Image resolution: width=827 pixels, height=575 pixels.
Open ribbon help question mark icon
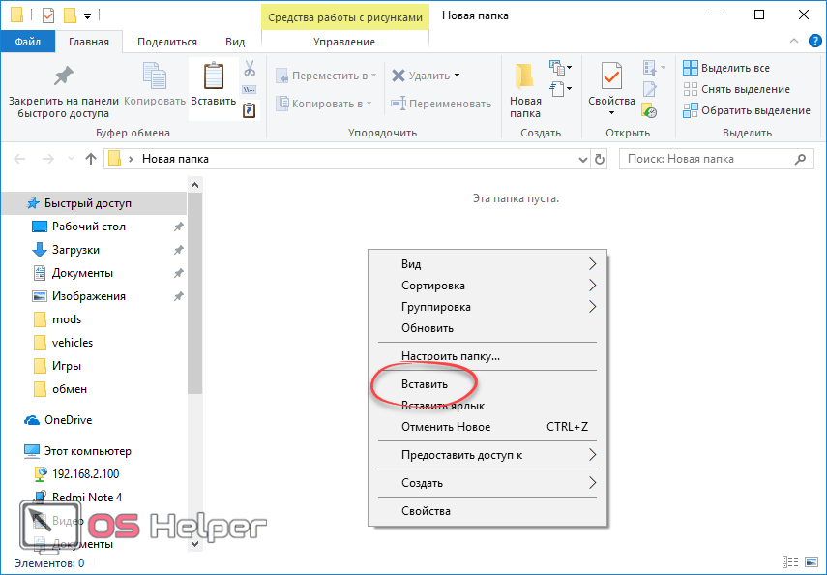tap(816, 42)
